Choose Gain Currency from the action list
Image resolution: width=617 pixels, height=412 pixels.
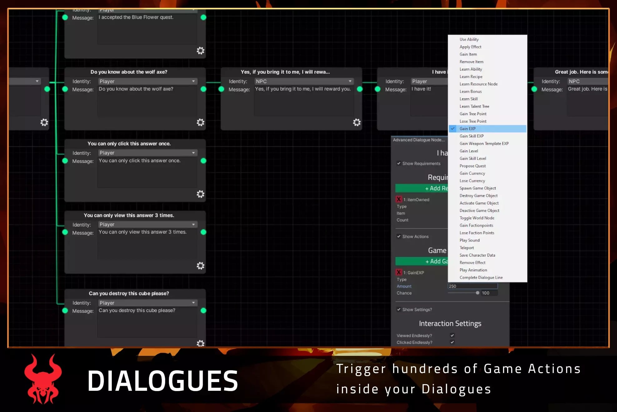[x=472, y=173]
